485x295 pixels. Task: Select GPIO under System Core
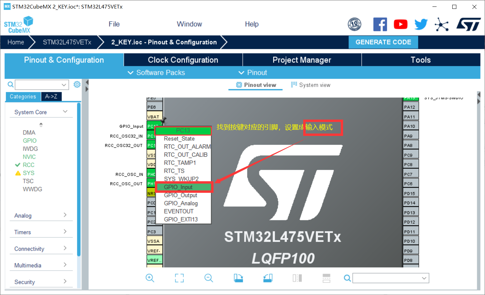(x=30, y=141)
